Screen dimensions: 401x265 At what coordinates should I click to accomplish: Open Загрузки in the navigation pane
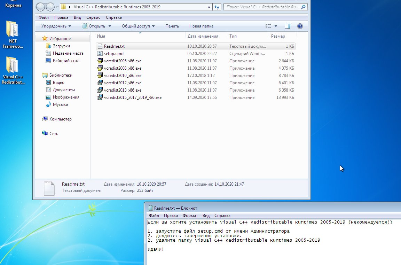61,46
